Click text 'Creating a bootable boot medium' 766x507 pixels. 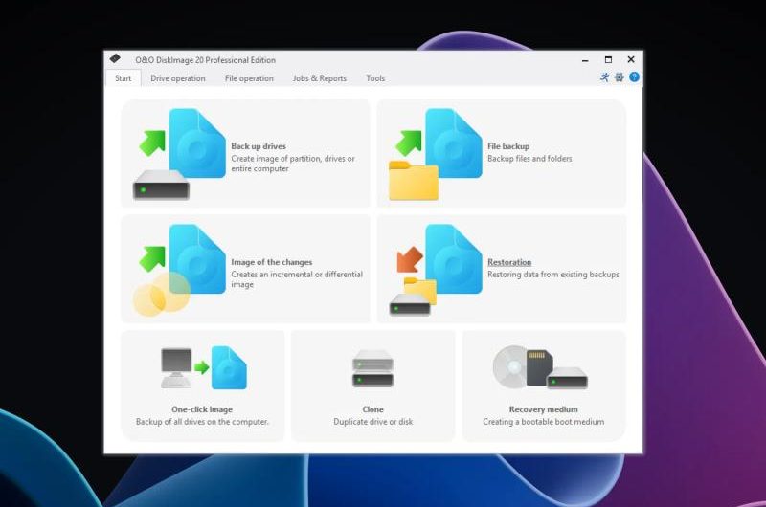click(x=543, y=422)
